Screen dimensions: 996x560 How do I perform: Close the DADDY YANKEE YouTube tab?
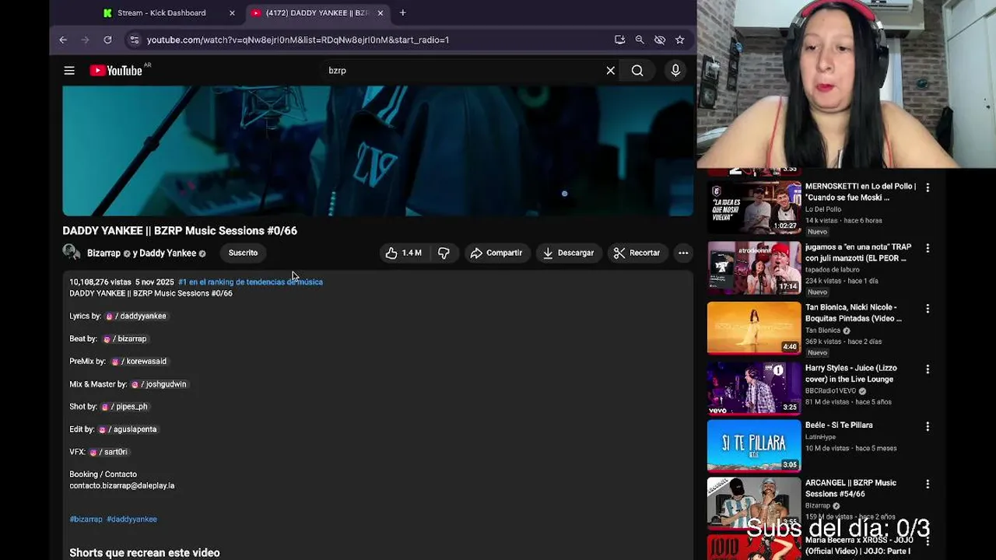381,13
